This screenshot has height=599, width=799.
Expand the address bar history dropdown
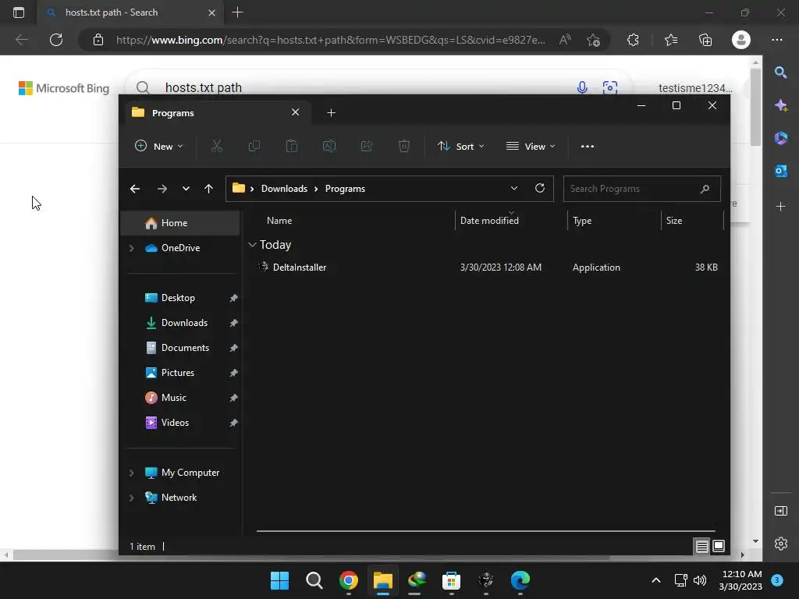click(x=514, y=188)
